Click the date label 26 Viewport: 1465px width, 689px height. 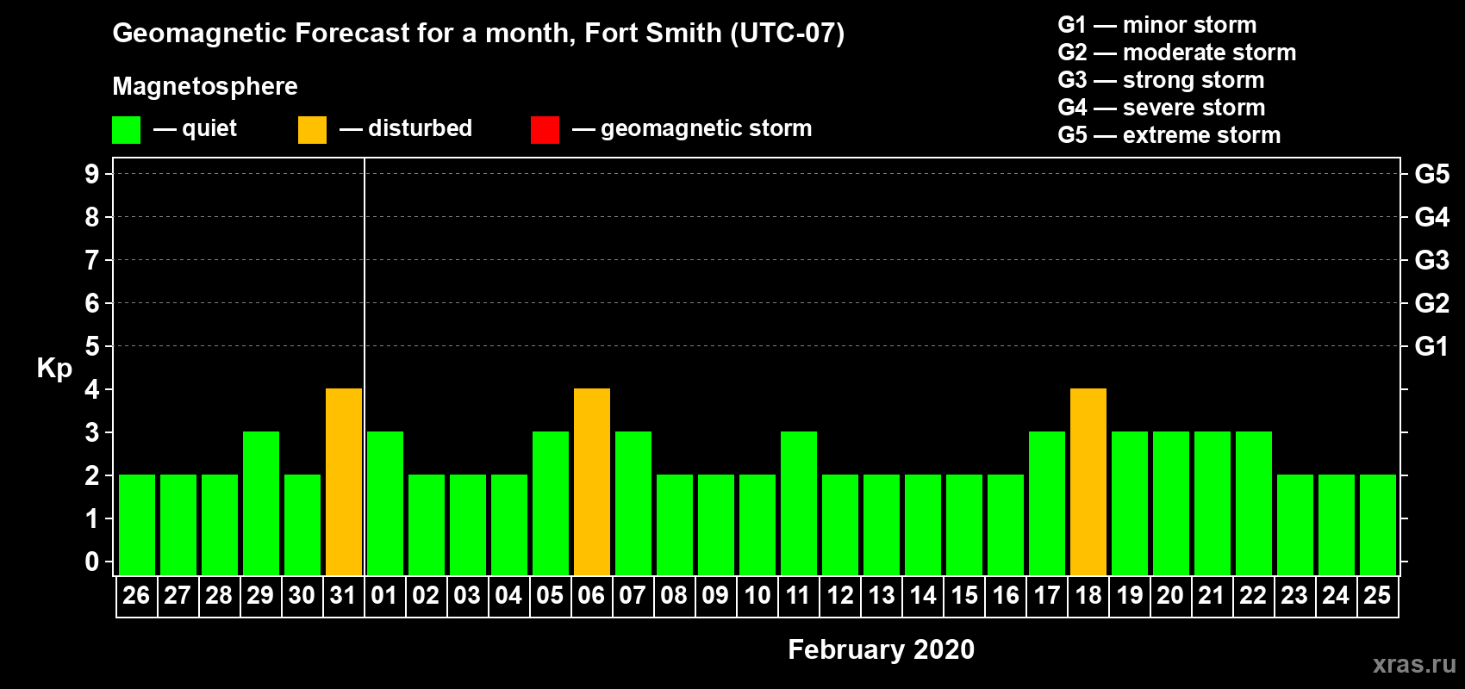136,595
